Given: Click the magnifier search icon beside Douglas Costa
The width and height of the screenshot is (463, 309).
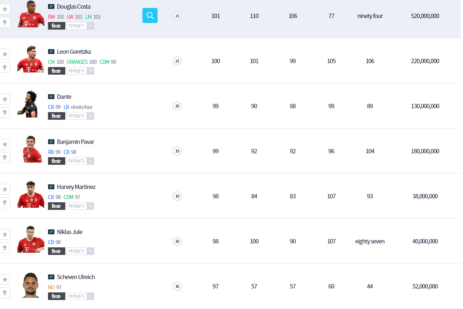Looking at the screenshot, I should click(x=150, y=16).
